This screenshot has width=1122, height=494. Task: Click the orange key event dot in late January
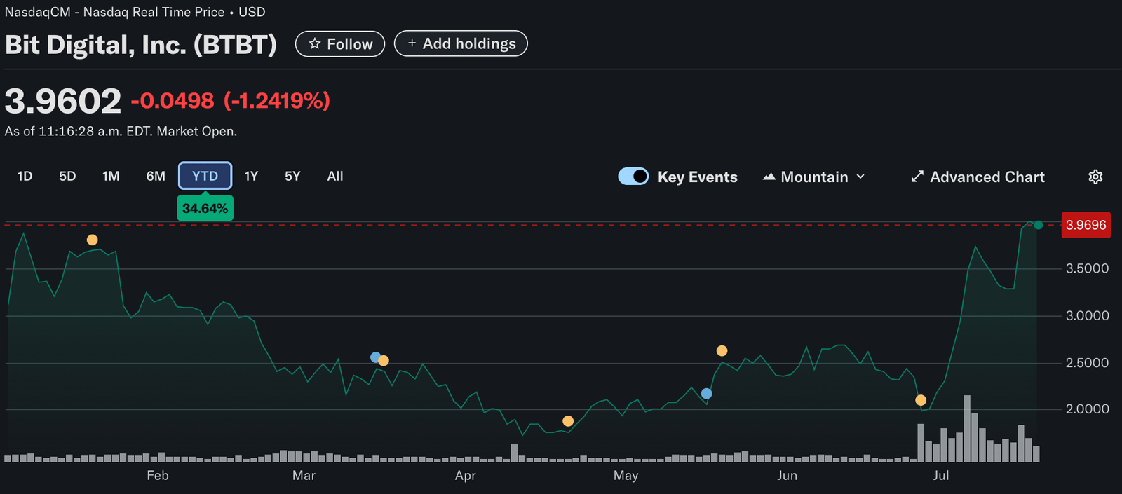point(92,240)
